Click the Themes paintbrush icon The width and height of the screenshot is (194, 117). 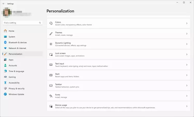(51, 34)
